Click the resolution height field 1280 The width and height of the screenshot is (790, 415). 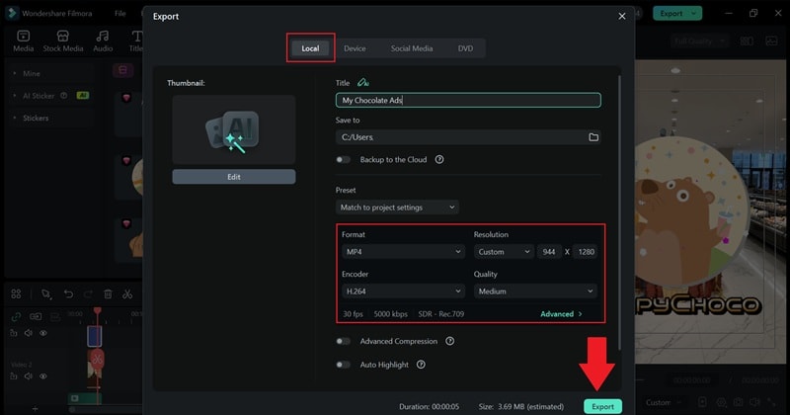pyautogui.click(x=586, y=251)
